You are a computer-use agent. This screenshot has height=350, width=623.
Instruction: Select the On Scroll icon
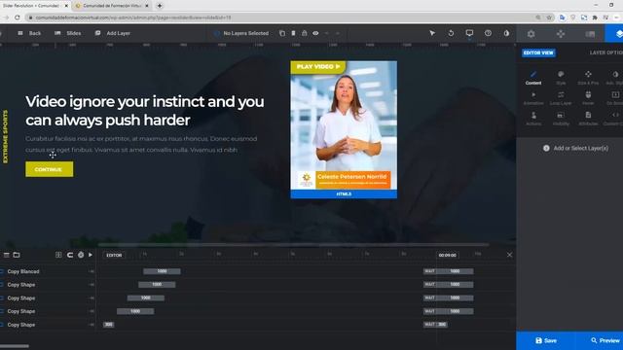[x=614, y=98]
